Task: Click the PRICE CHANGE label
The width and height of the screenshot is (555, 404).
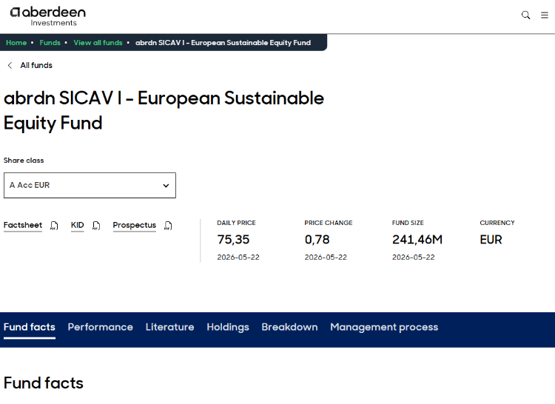Action: [x=329, y=223]
